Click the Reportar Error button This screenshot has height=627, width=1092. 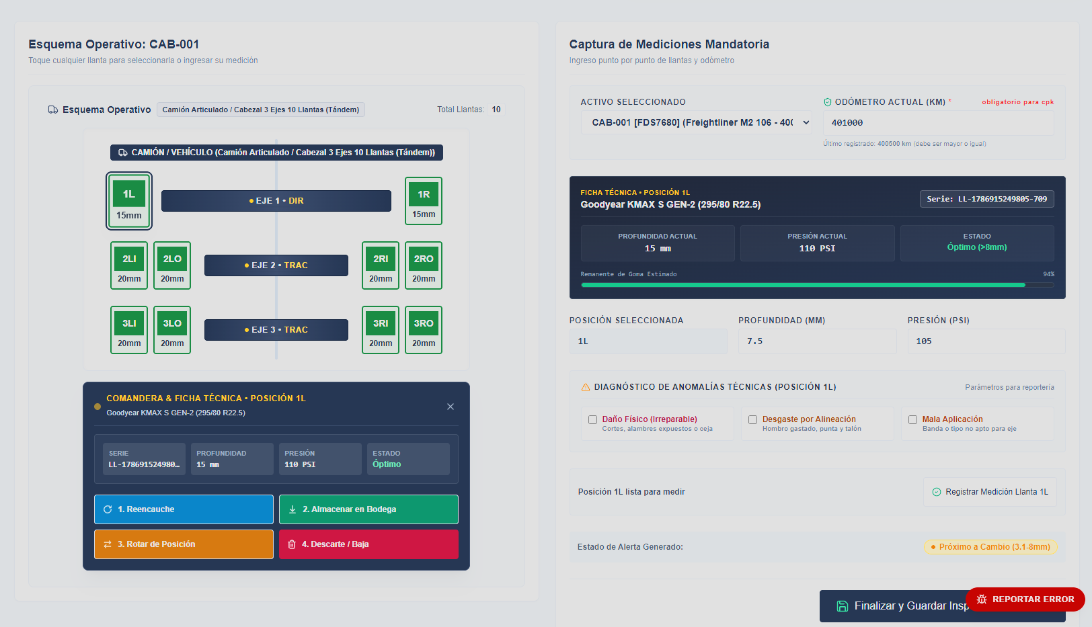[1025, 599]
